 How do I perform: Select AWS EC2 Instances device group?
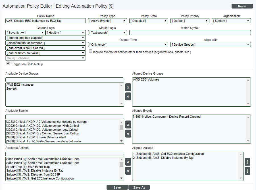point(20,85)
